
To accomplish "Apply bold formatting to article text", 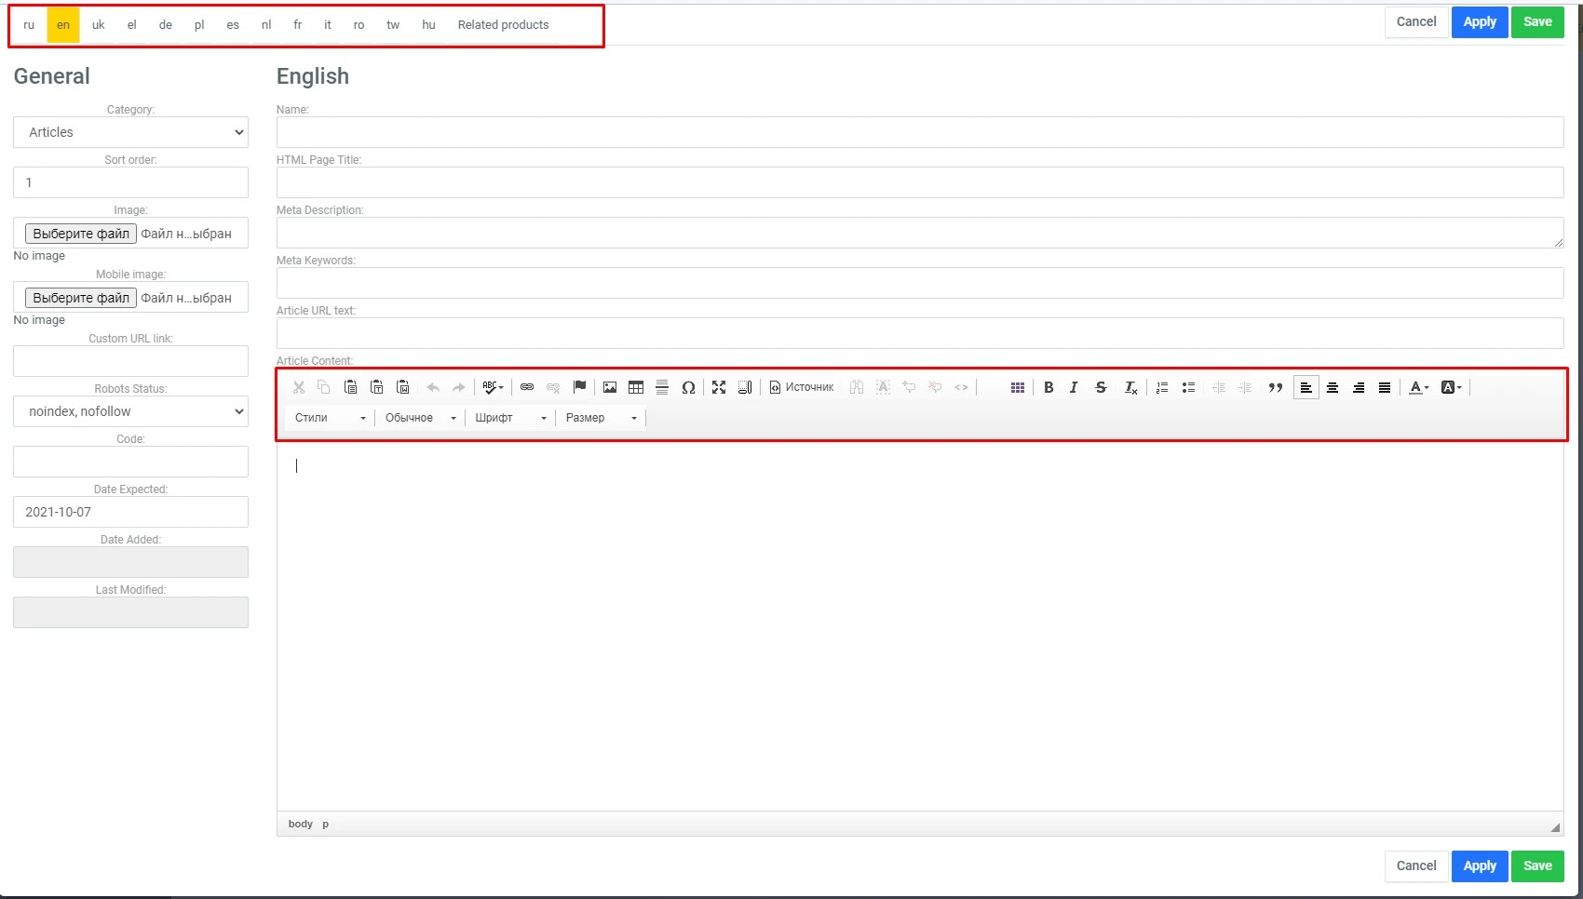I will [1049, 387].
